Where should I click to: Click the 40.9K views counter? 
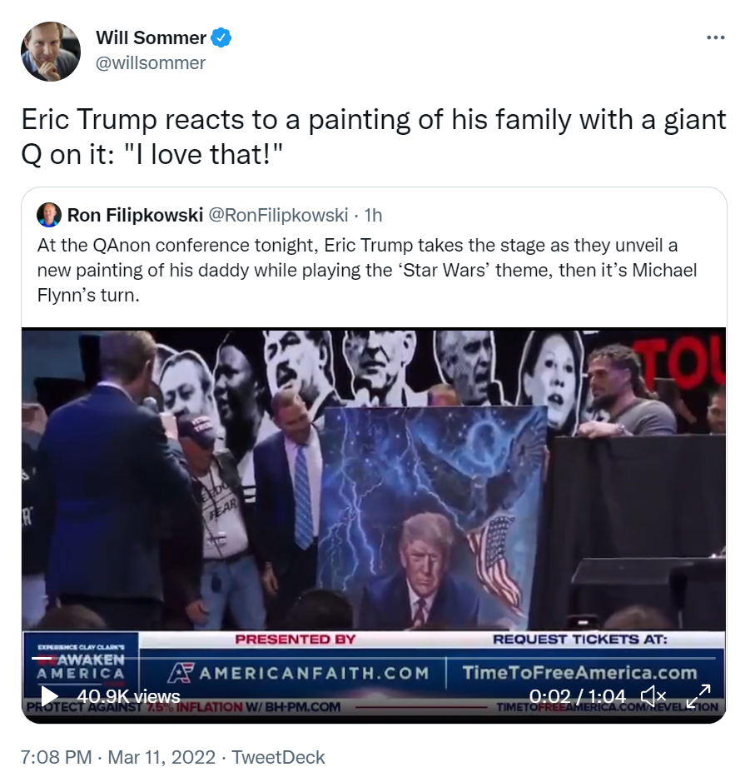pos(128,696)
